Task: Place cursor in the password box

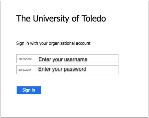Action: tap(67, 70)
